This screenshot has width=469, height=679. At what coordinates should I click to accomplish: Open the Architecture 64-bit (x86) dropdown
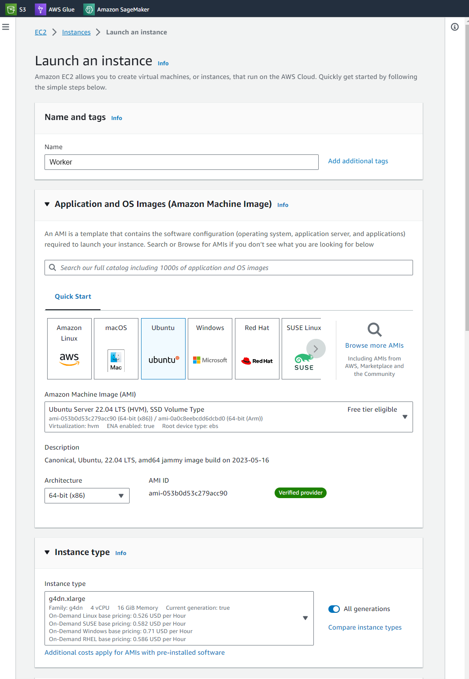pyautogui.click(x=87, y=495)
